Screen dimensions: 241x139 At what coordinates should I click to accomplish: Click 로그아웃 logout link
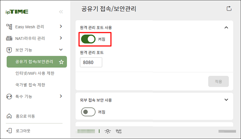click(23, 131)
